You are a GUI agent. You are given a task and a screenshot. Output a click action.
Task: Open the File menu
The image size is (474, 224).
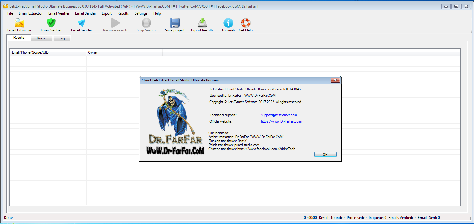[10, 13]
